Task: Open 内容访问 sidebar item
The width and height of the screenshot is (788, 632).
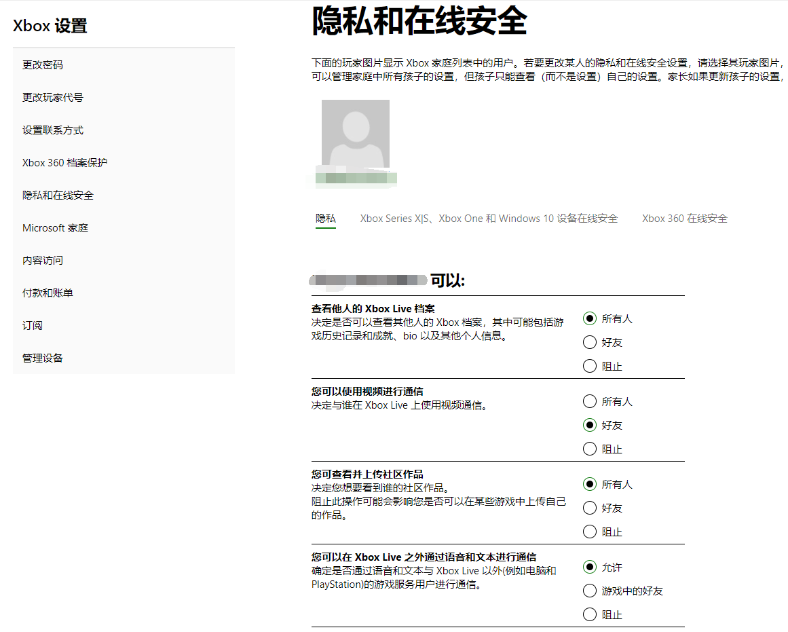Action: coord(43,261)
